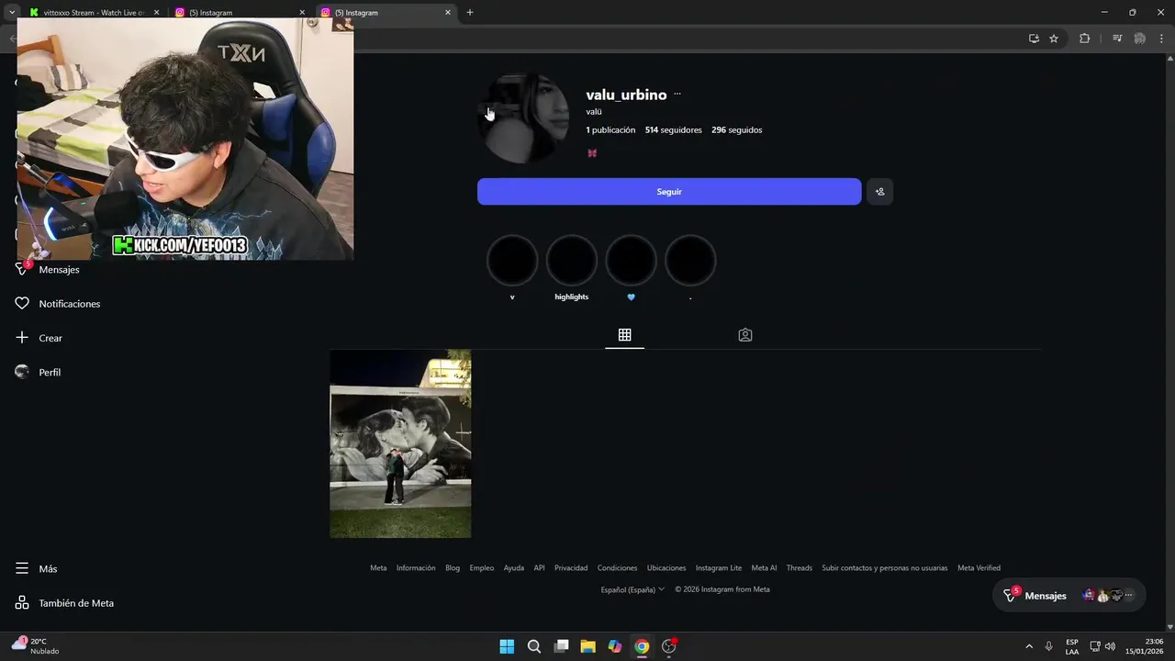The height and width of the screenshot is (661, 1175).
Task: Click the Información footer link
Action: pyautogui.click(x=416, y=568)
